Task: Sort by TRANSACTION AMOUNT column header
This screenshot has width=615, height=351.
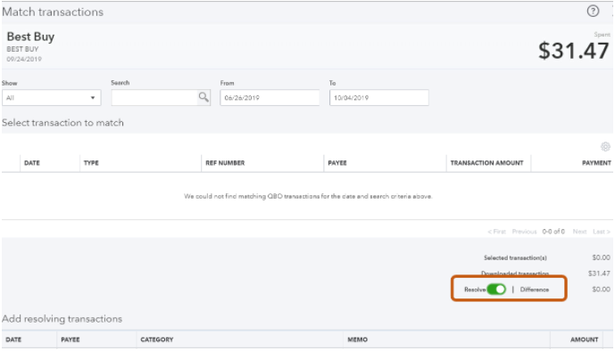Action: (486, 163)
